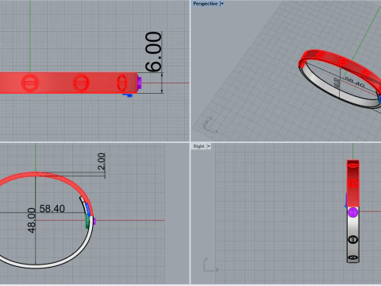The image size is (381, 286).
Task: Select the 58.40 dimension in the bottom-left viewport
Action: pyautogui.click(x=52, y=209)
